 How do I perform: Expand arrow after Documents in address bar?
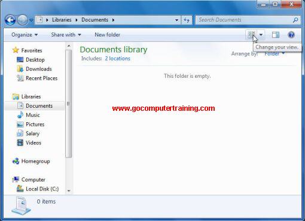(113, 20)
